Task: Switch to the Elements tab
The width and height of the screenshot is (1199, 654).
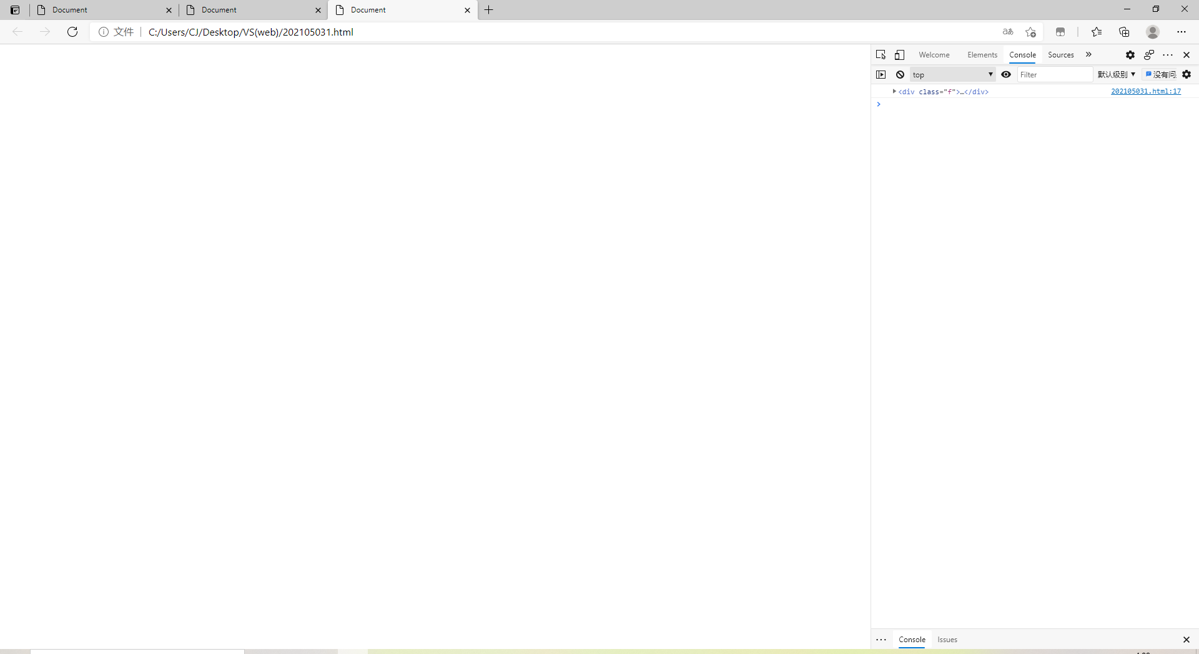Action: click(x=982, y=55)
